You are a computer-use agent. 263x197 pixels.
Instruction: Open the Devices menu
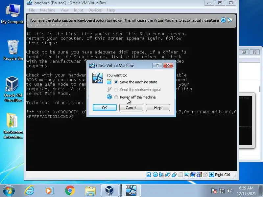(x=95, y=10)
